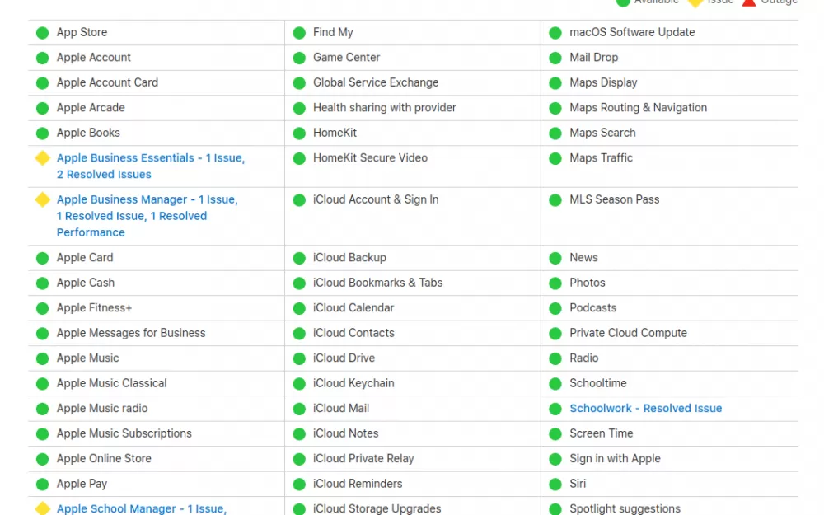Image resolution: width=824 pixels, height=515 pixels.
Task: Click iCloud Bookmarks & Tabs text
Action: (x=378, y=283)
